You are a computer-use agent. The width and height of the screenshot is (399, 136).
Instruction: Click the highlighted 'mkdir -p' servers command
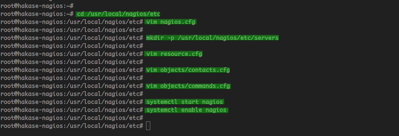[x=212, y=38]
